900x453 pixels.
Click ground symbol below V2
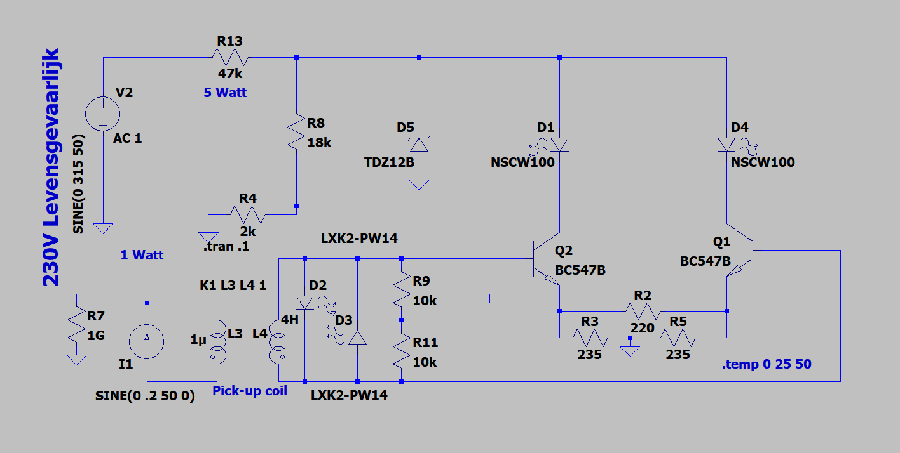[x=102, y=228]
